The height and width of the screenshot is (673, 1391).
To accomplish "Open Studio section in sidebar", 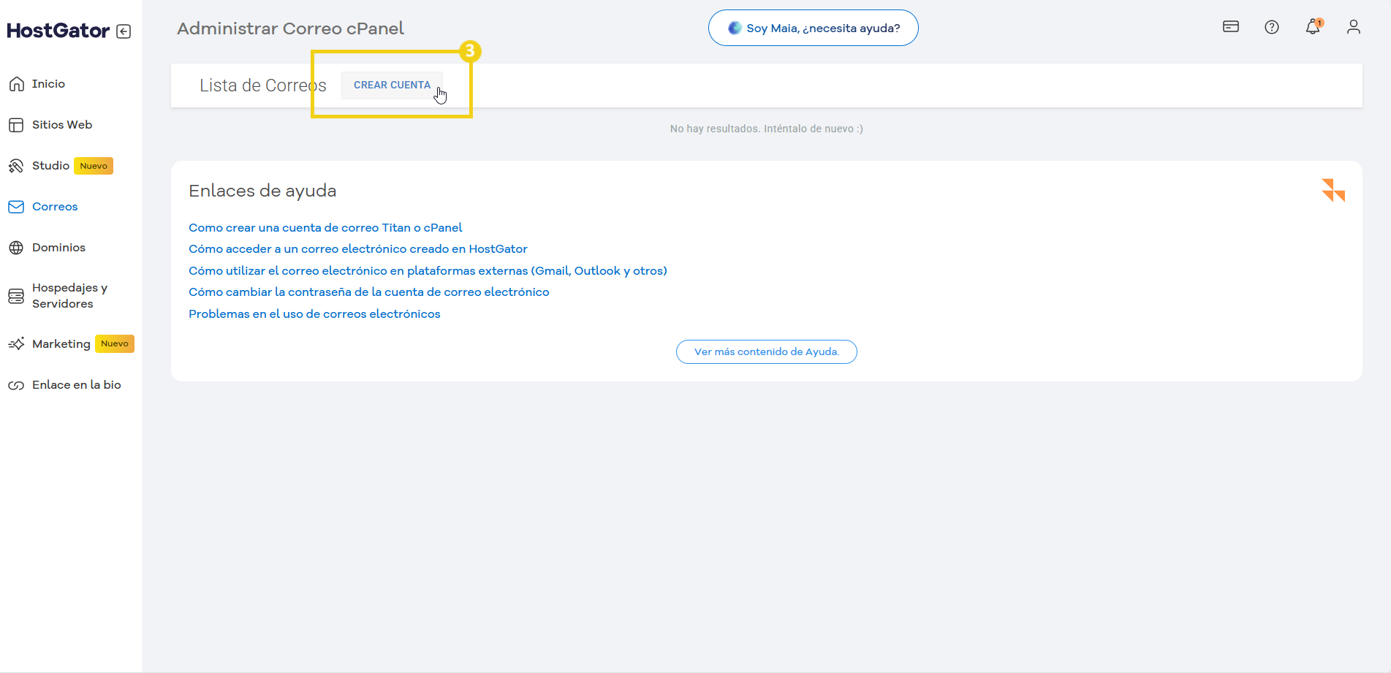I will [50, 166].
